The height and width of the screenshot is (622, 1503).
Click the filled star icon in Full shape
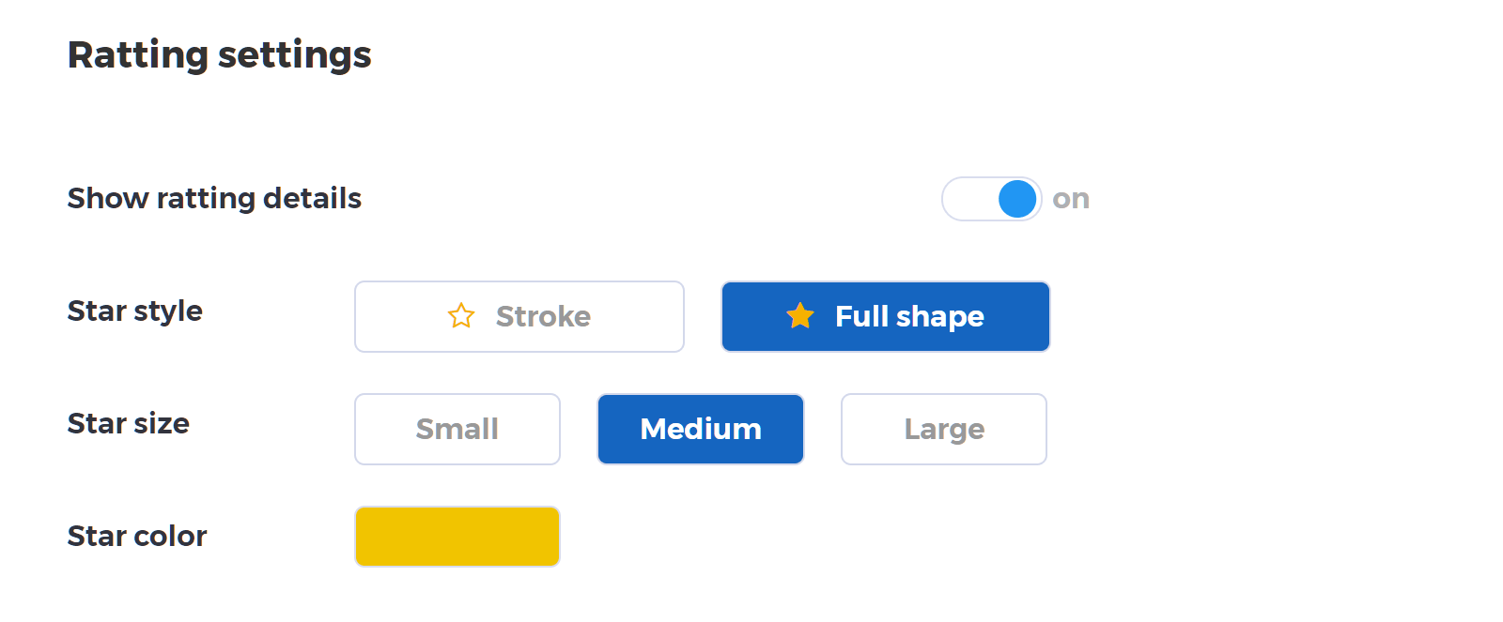click(800, 316)
